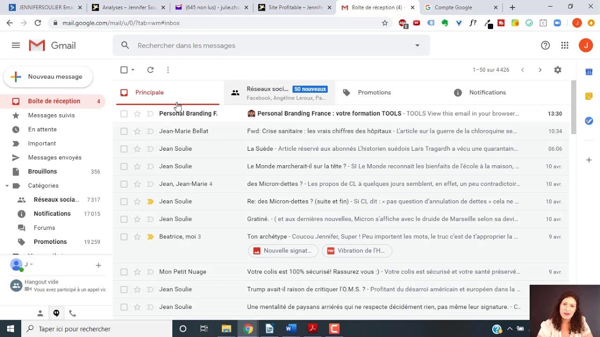Open Google Keep side panel icon
The image size is (600, 337).
click(x=589, y=96)
